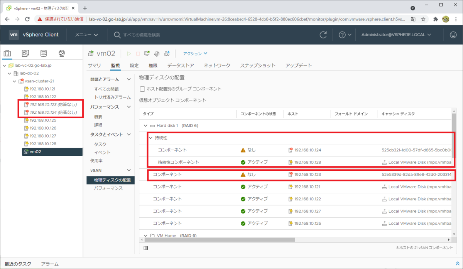Click the translate page icon in address bar
463x269 pixels.
(x=413, y=19)
